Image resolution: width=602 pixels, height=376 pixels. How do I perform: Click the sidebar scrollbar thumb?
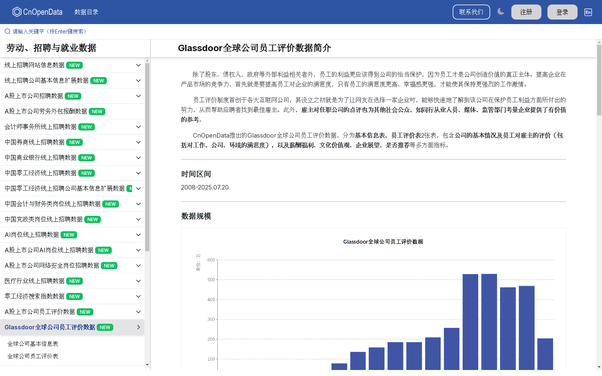[x=147, y=157]
